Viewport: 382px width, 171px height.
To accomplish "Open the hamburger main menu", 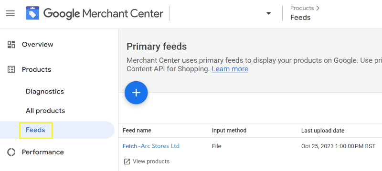I will [10, 13].
